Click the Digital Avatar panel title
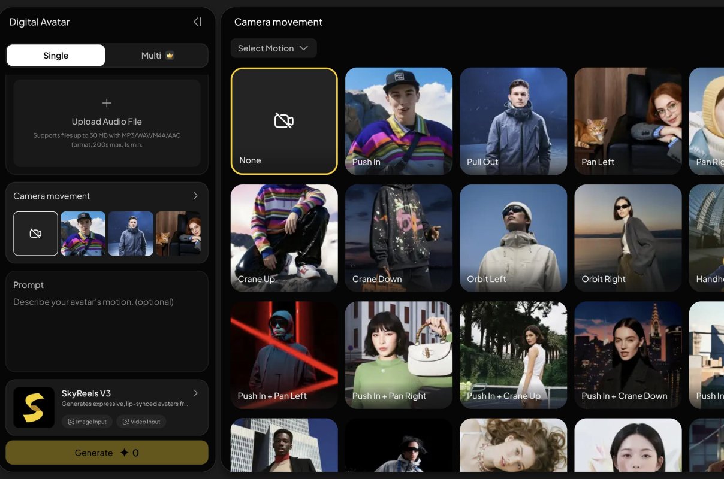 [x=39, y=22]
